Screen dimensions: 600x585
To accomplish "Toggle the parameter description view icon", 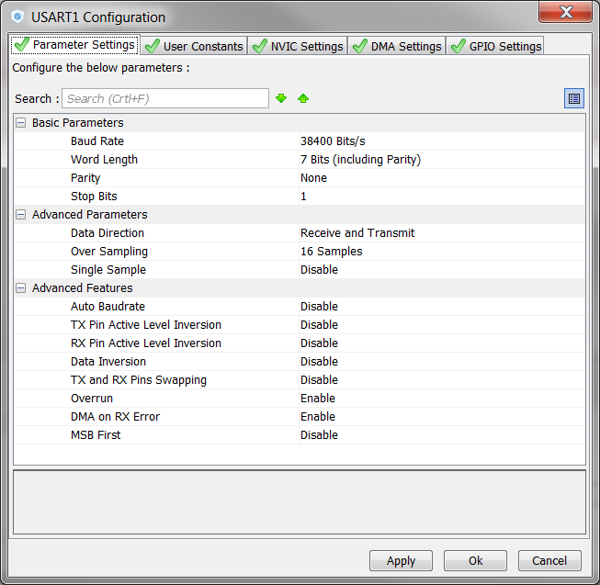I will click(x=574, y=98).
